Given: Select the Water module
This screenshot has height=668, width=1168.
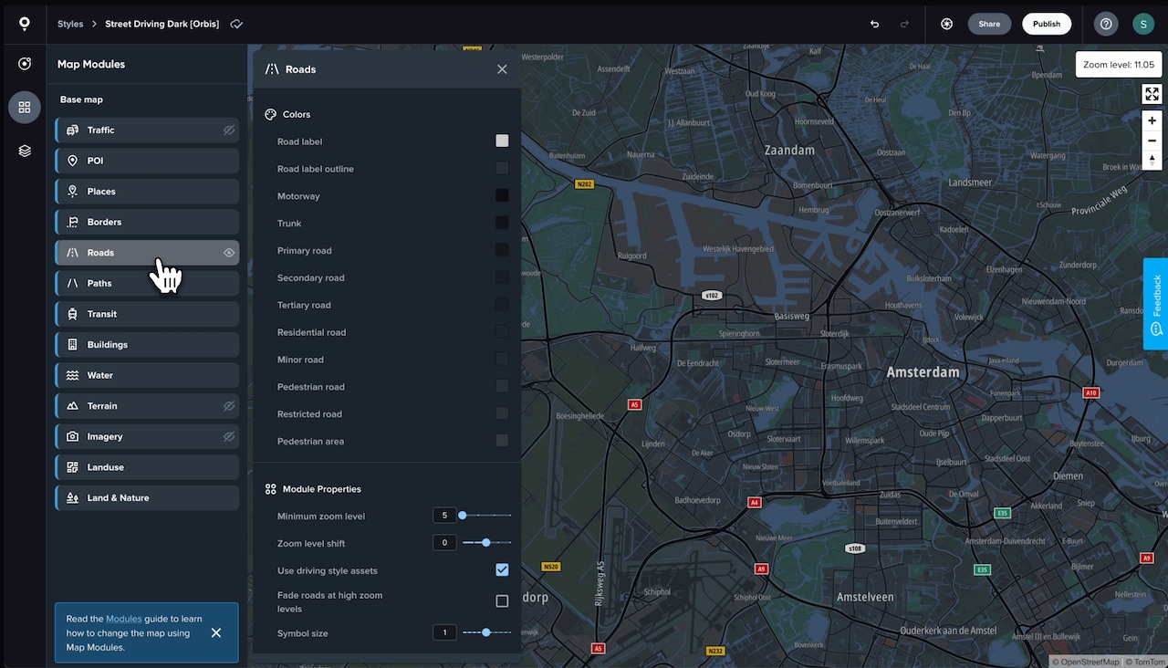Looking at the screenshot, I should (x=147, y=375).
